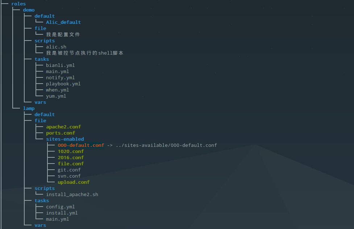Select the demo directory entry

click(29, 10)
